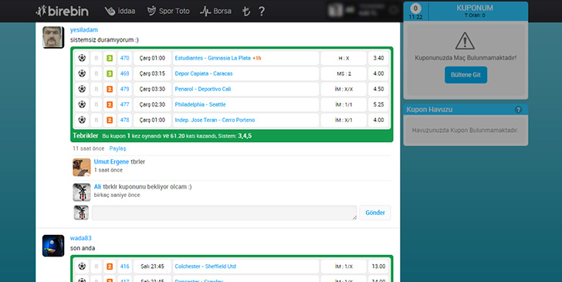
Task: Open the Spor Toto menu
Action: (x=168, y=11)
